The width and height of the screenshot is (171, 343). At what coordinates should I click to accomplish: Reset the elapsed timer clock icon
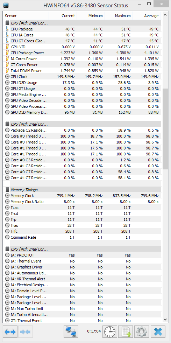110,332
